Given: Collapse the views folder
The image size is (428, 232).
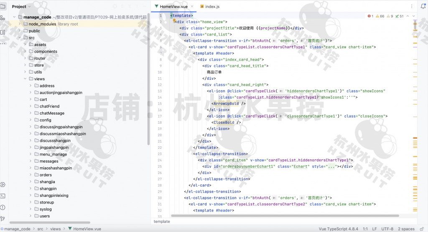Looking at the screenshot, I should pyautogui.click(x=25, y=79).
